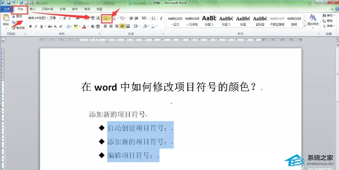Apply the 正文 Normal style

[x=175, y=21]
